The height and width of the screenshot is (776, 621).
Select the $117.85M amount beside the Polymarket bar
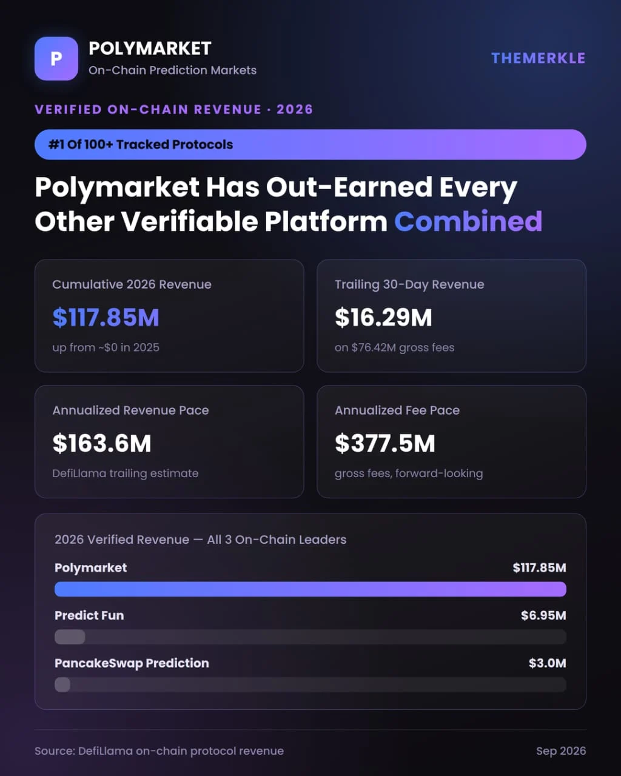540,568
